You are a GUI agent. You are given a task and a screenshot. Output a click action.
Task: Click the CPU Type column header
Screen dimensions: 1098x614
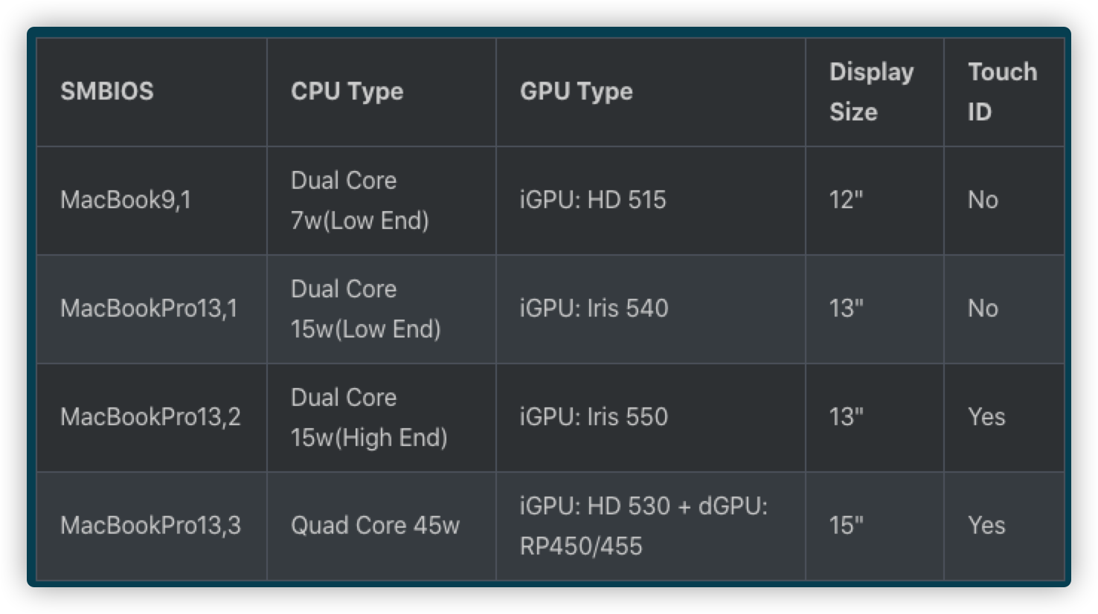click(347, 91)
